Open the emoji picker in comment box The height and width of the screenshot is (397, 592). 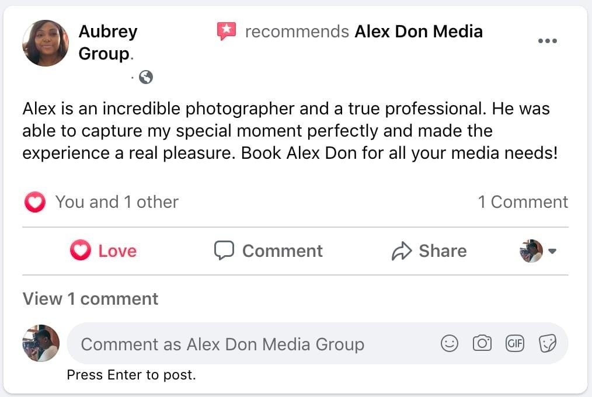(449, 344)
